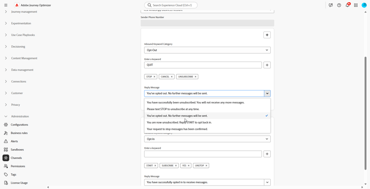Image resolution: width=370 pixels, height=189 pixels.
Task: Focus the Search Experience Cloud field
Action: (171, 5)
